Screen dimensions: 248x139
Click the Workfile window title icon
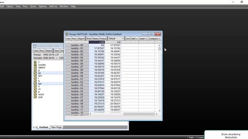tap(34, 46)
